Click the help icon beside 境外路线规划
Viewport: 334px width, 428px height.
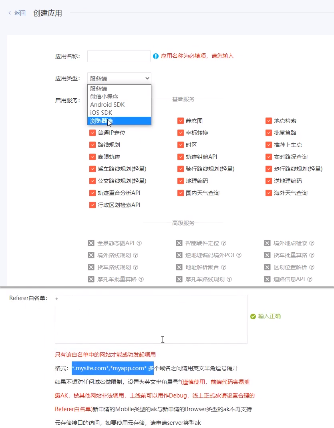pos(136,255)
